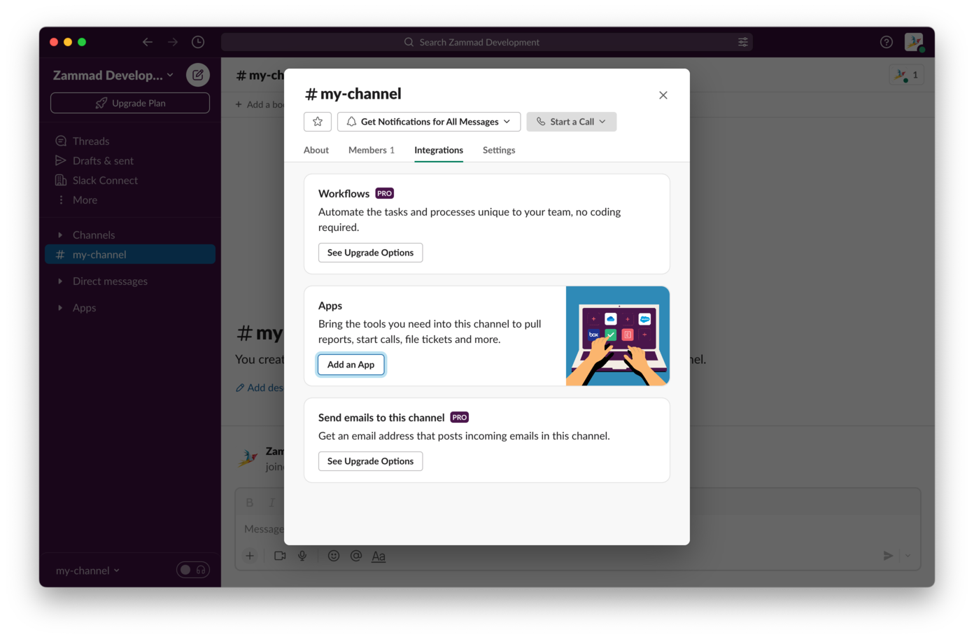Toggle the huddle headphones switch
Screen dimensions: 974x639
(193, 570)
